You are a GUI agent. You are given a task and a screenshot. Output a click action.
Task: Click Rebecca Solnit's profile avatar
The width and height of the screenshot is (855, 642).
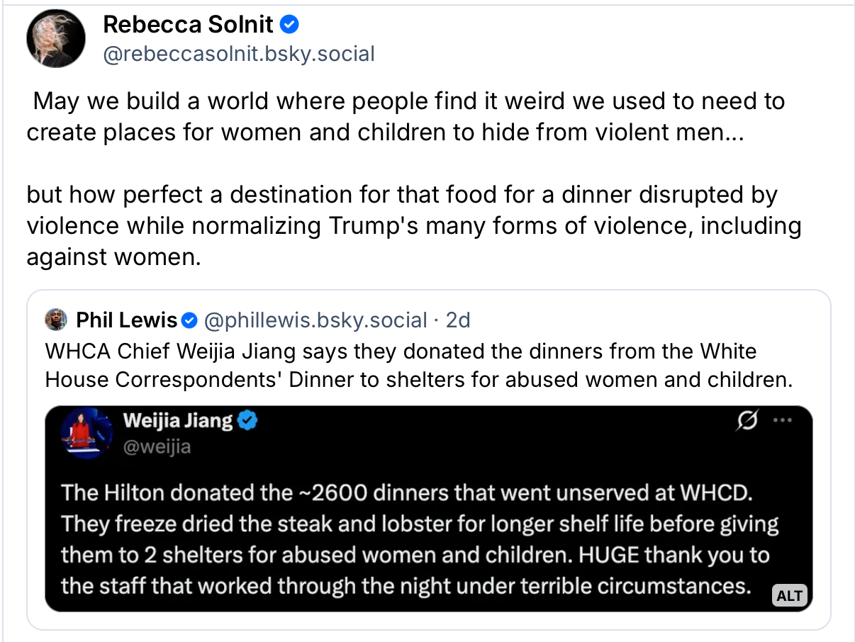(x=56, y=39)
